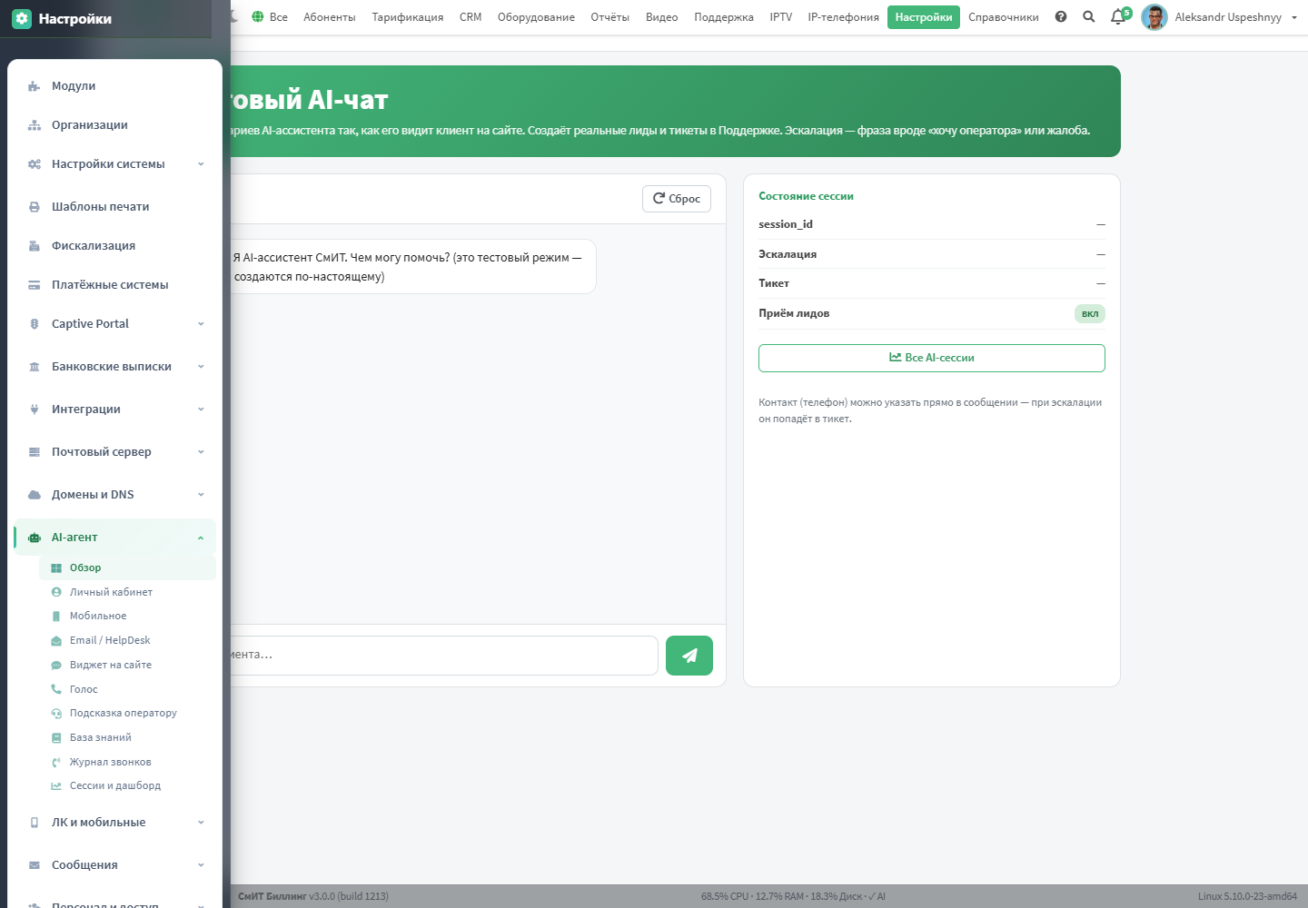Open the Отчёты menu
Viewport: 1308px width, 908px height.
(610, 17)
